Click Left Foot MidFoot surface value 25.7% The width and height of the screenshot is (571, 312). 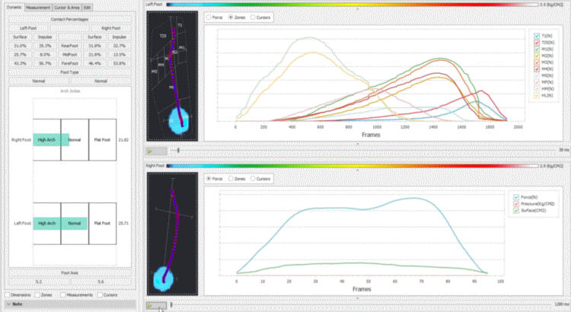(x=20, y=55)
